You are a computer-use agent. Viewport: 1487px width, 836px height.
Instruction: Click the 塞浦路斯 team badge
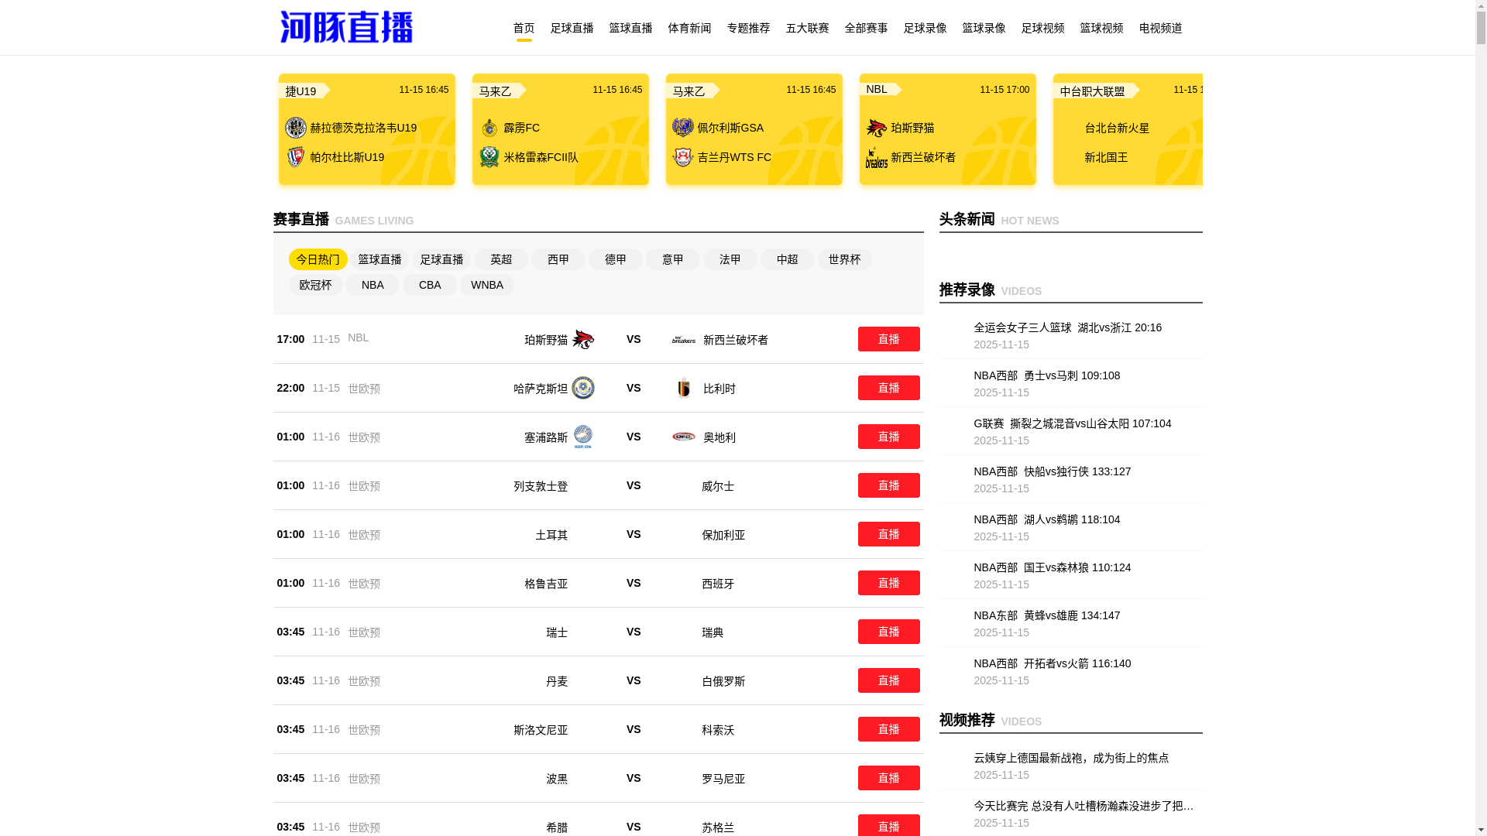[582, 437]
